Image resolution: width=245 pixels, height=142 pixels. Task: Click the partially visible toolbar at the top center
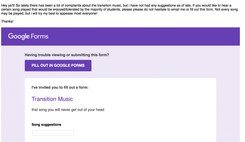pos(121,1)
